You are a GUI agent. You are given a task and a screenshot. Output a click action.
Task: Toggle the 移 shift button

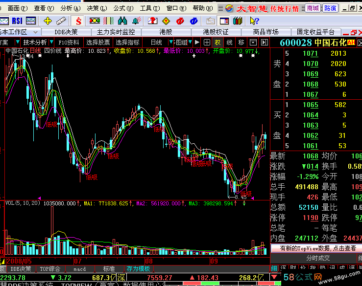tap(241, 43)
